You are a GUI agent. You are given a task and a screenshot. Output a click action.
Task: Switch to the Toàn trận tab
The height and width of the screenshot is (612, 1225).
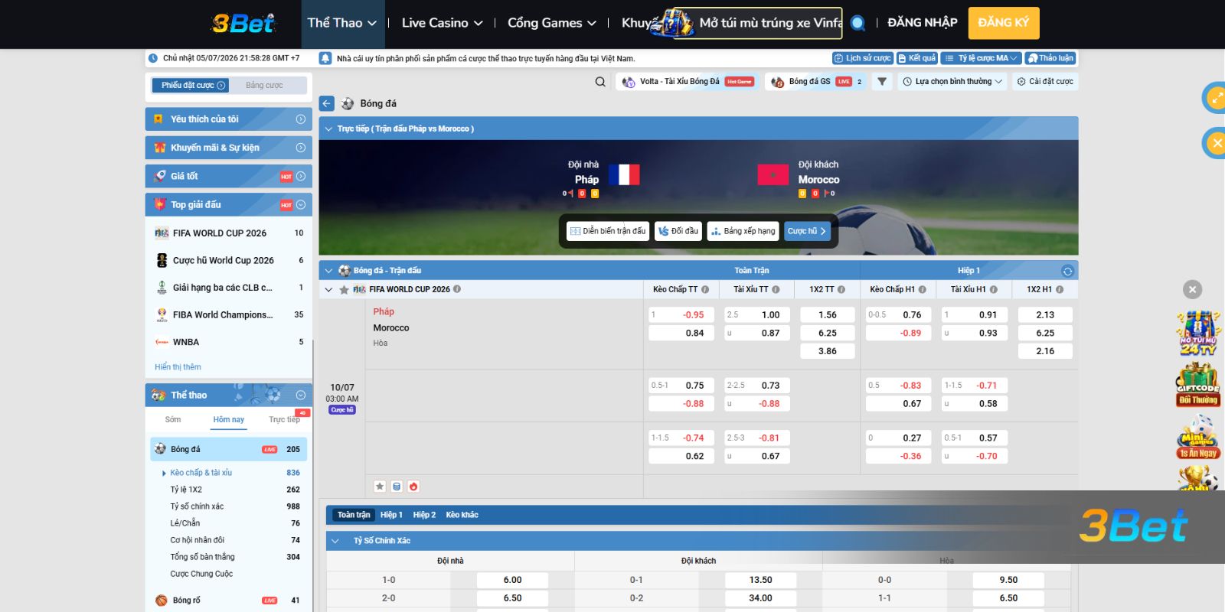click(x=354, y=515)
